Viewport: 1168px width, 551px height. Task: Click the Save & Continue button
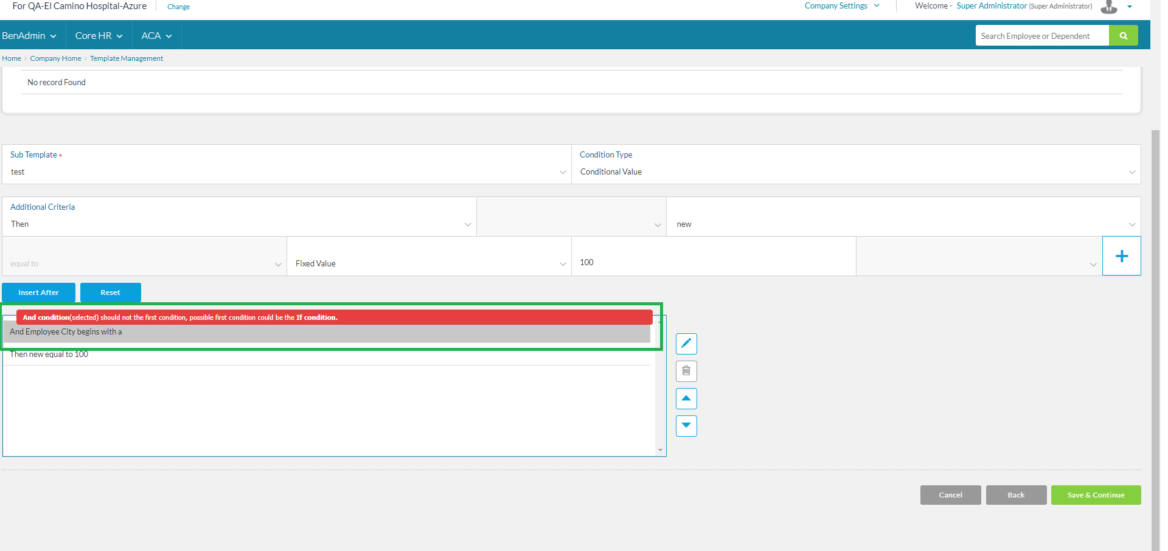[x=1095, y=495]
